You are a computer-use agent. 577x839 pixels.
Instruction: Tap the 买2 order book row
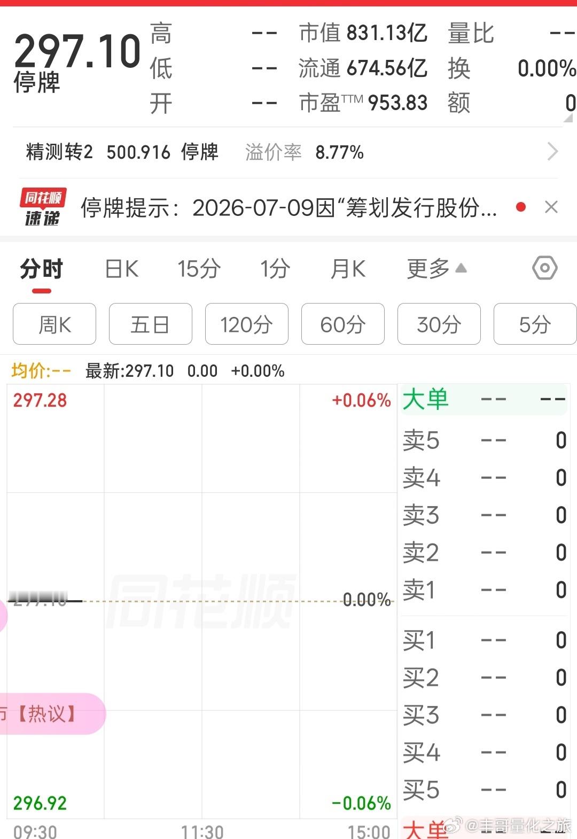484,678
